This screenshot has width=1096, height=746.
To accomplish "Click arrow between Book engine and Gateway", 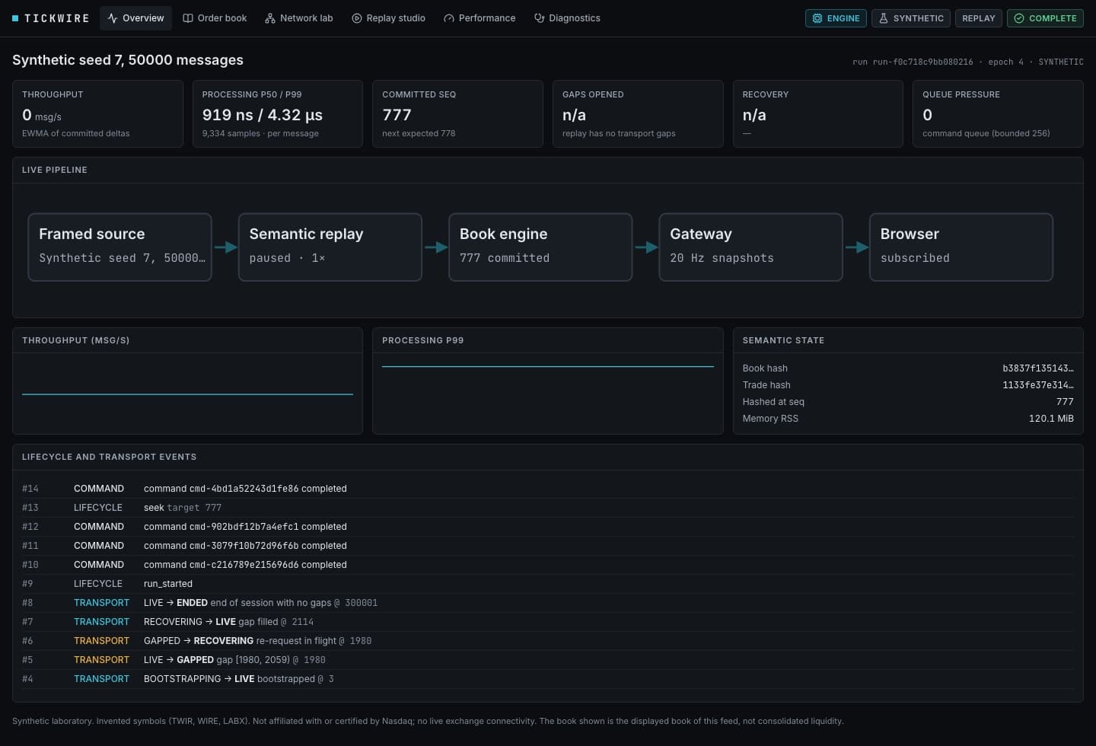I will point(646,247).
